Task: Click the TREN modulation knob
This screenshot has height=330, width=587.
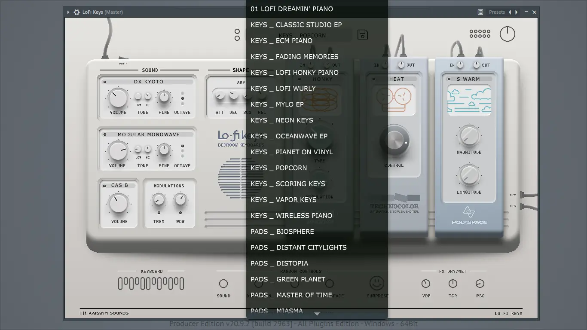Action: tap(159, 200)
